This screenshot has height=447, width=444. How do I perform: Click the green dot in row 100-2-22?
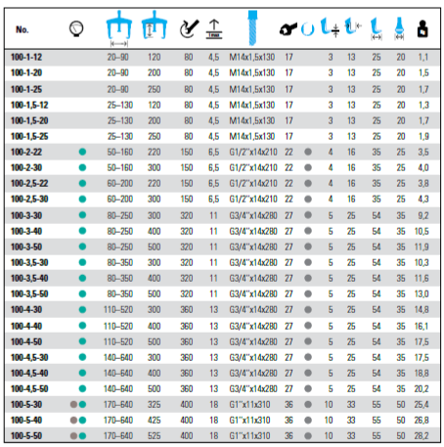(x=82, y=152)
